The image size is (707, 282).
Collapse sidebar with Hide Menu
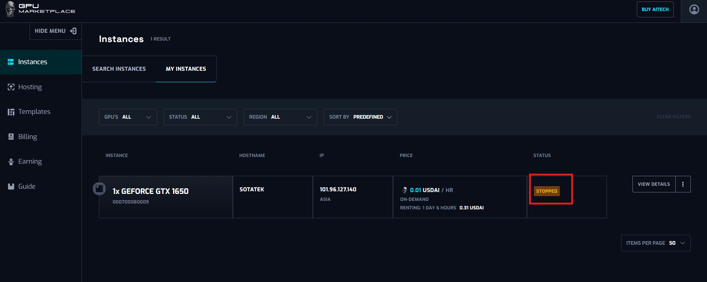click(x=55, y=31)
